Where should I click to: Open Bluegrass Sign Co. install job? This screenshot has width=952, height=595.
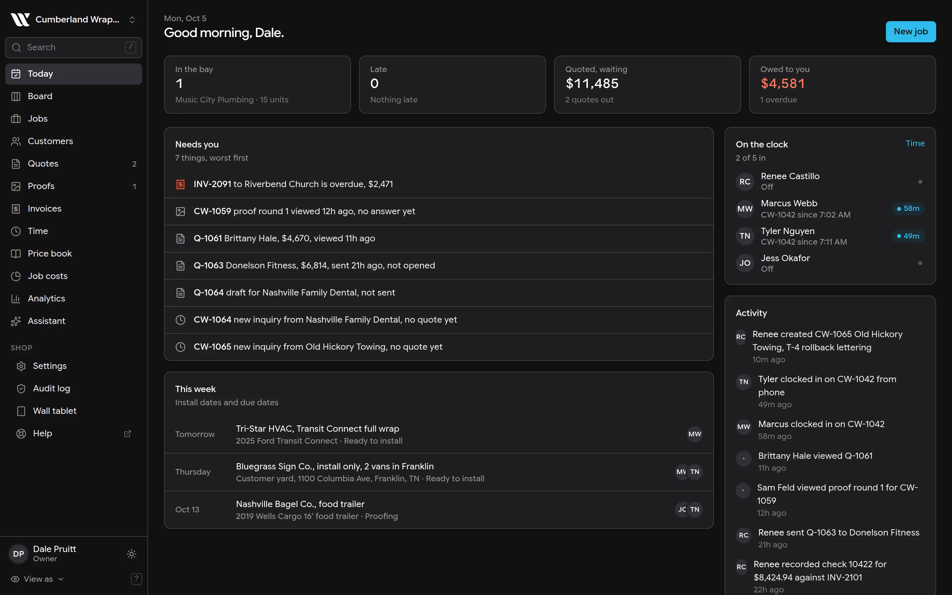coord(439,472)
